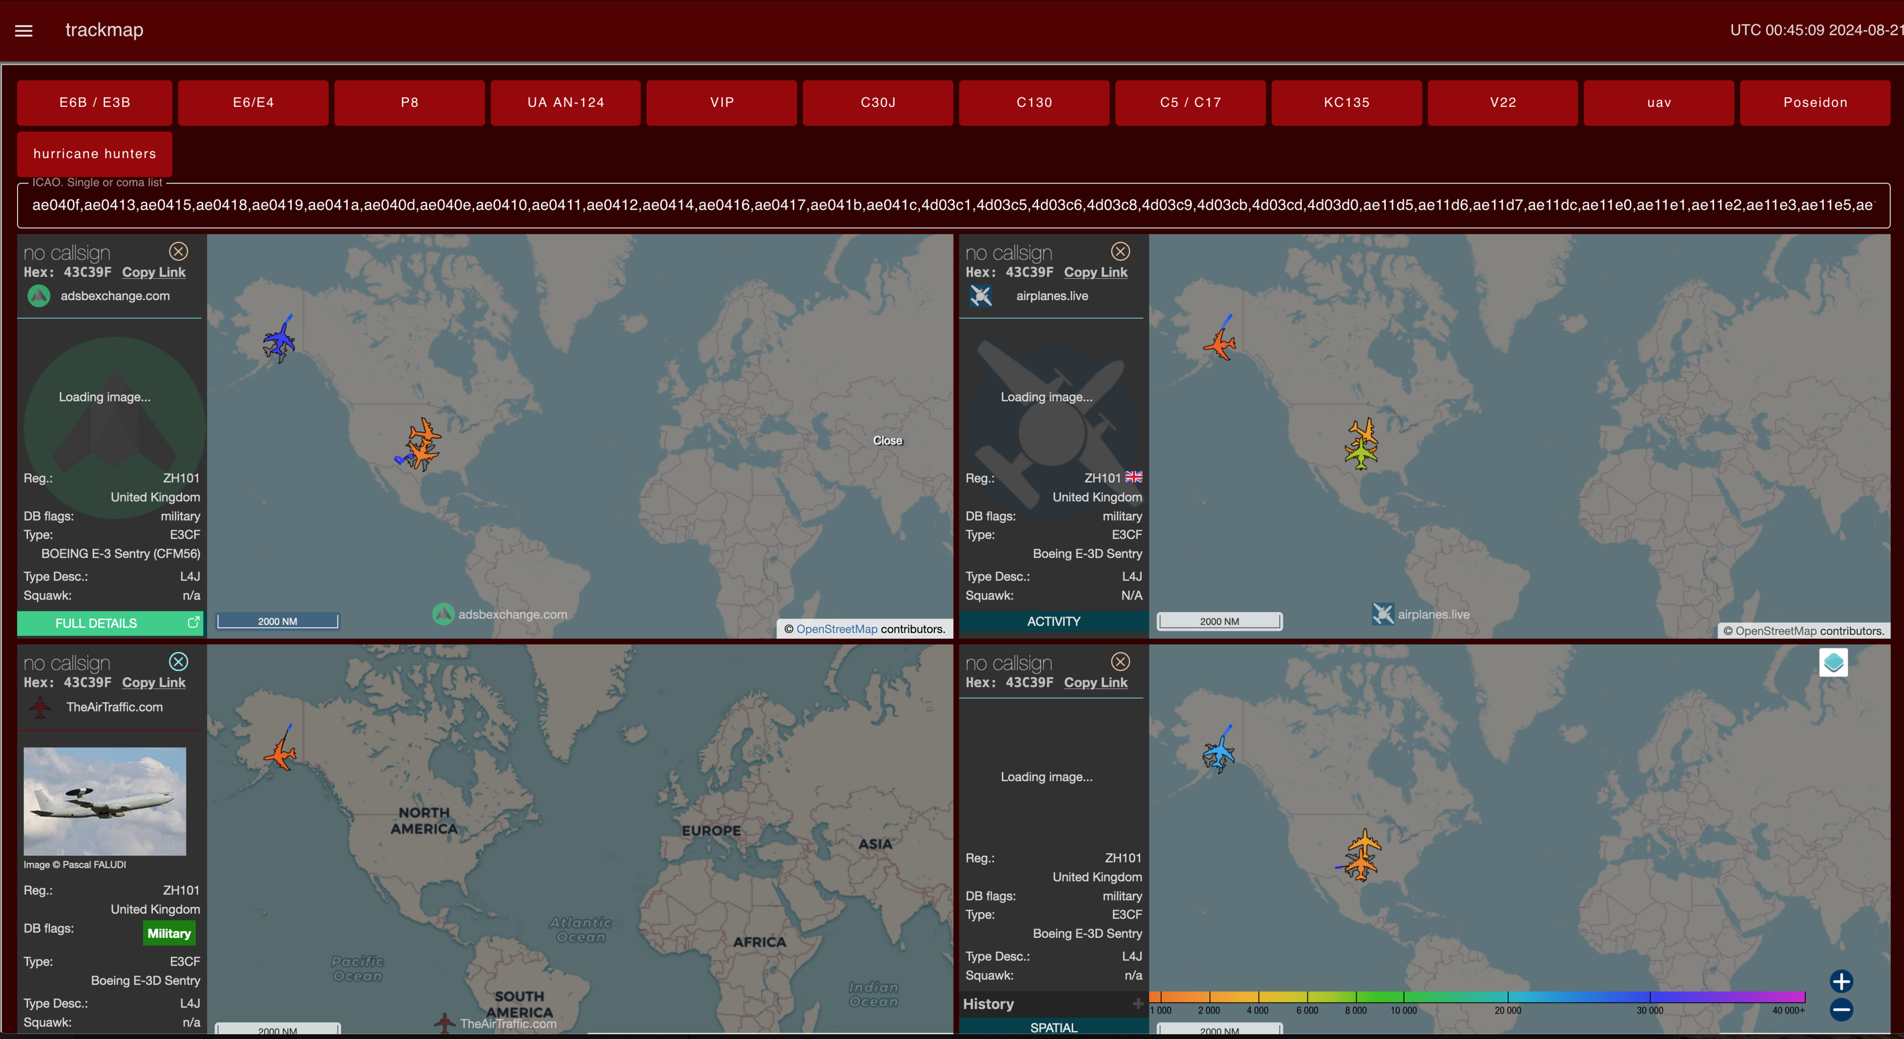Click Close label on adsbexchange map

coord(888,440)
